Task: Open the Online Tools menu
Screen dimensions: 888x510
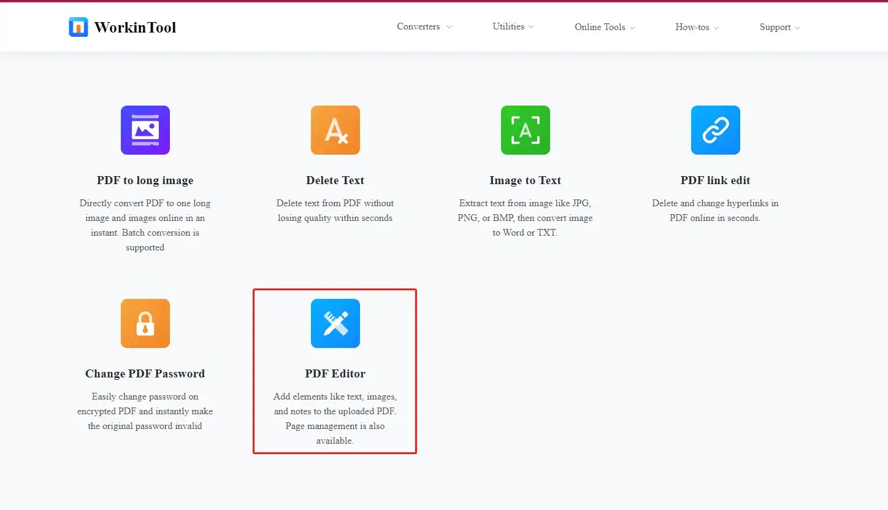Action: point(604,27)
